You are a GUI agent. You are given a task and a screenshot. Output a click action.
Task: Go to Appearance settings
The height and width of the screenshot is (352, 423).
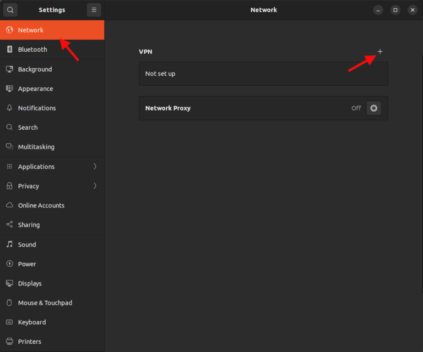(x=35, y=89)
